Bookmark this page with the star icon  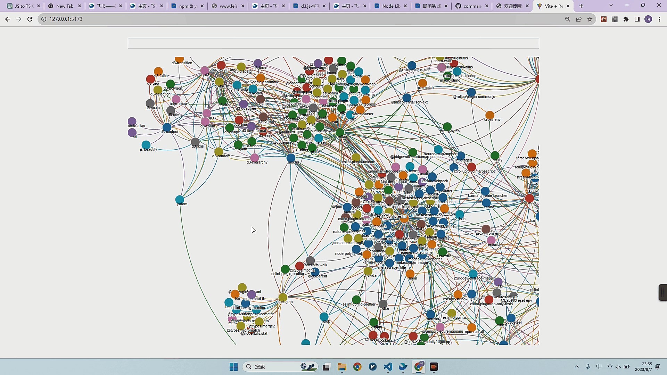tap(590, 19)
